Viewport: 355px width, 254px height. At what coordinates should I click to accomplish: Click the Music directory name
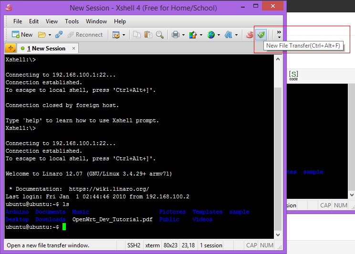pos(81,212)
